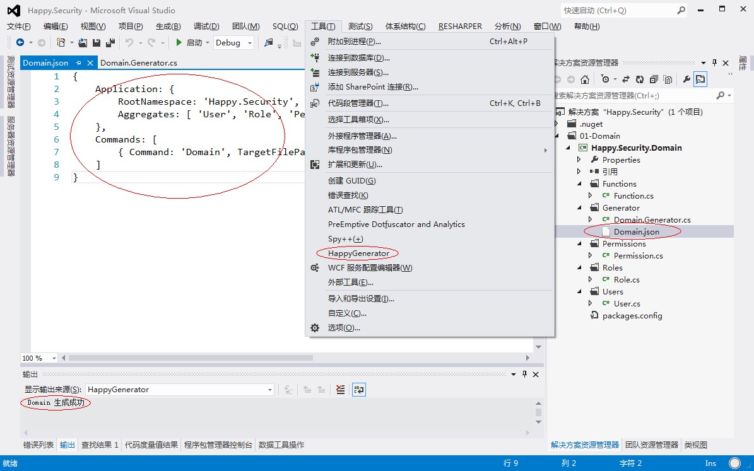
Task: Click the Navigate Backward arrow icon
Action: point(20,42)
